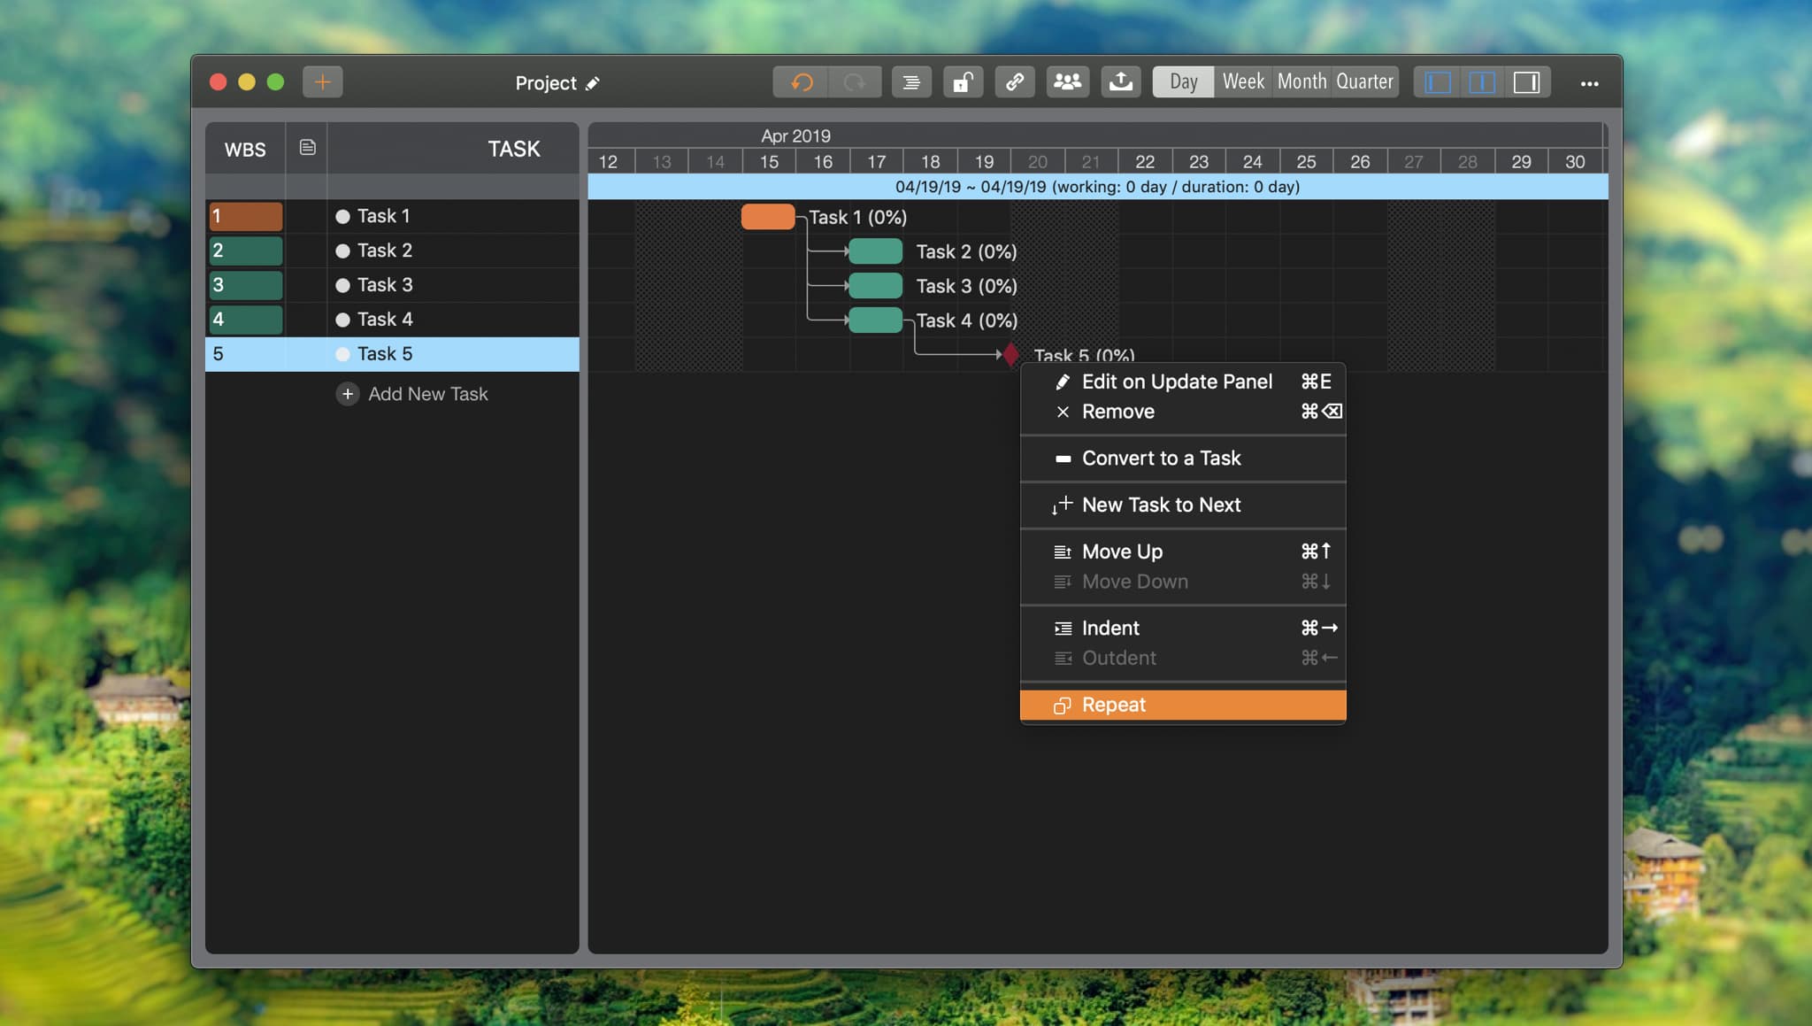Click the orange plus add button in toolbar
Screen dimensions: 1812x1026
(x=322, y=82)
